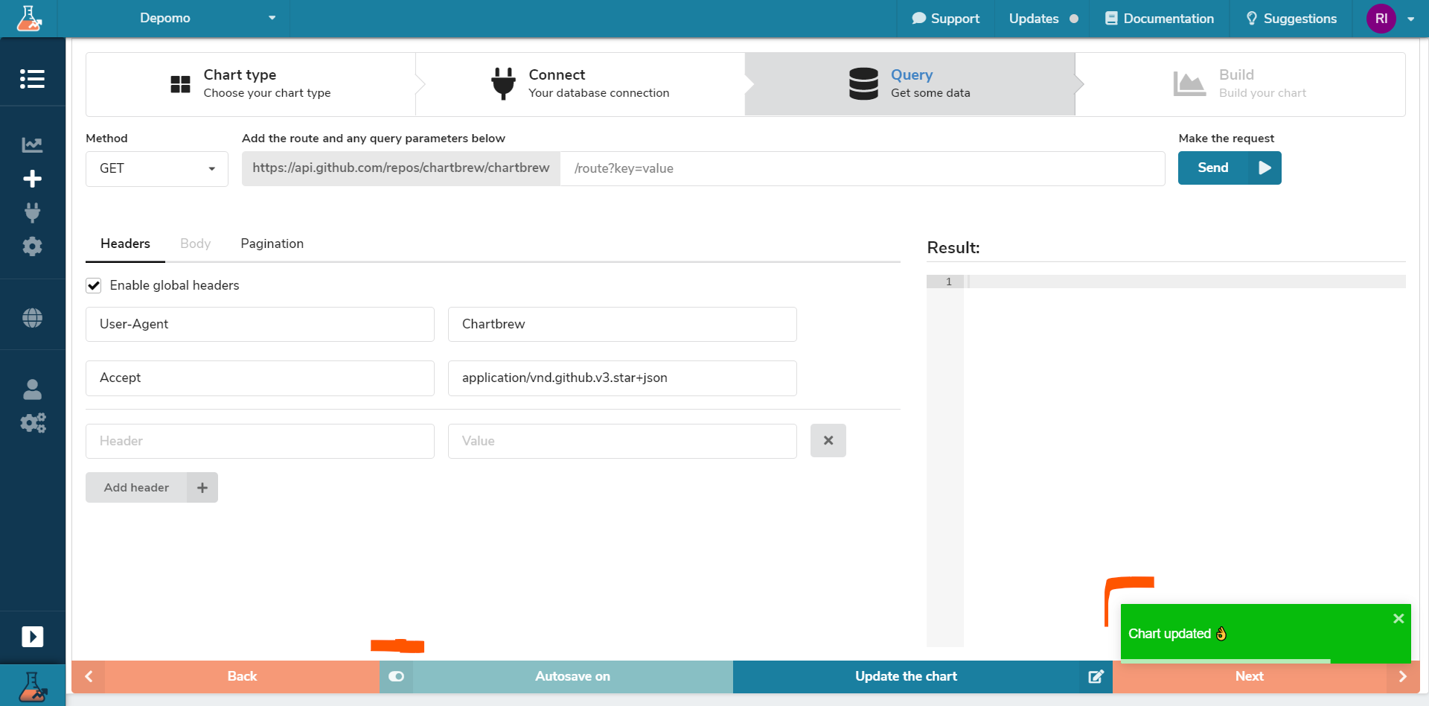Click the Add header button
1429x706 pixels.
tap(151, 488)
